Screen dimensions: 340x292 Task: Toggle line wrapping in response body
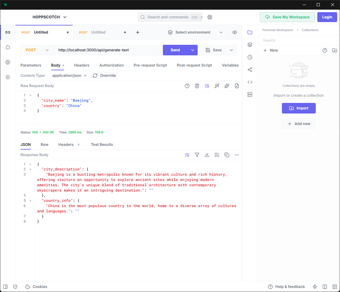coord(187,155)
